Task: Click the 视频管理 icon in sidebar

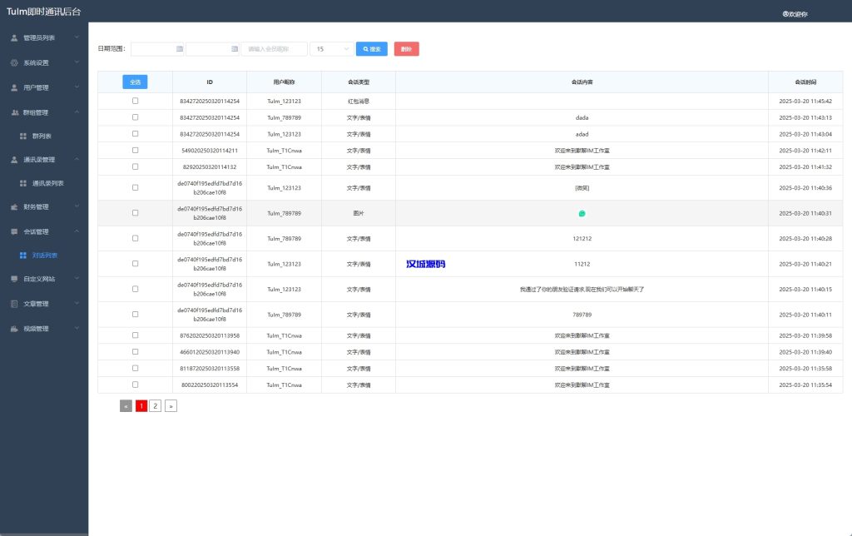Action: point(14,329)
